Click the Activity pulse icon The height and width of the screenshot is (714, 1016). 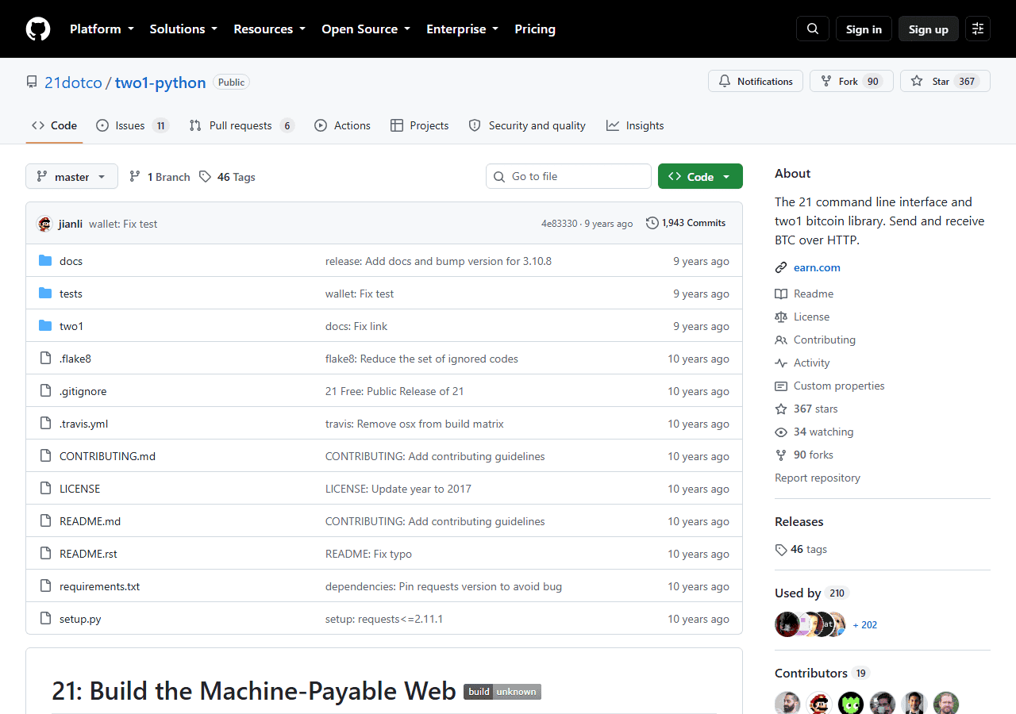tap(781, 363)
